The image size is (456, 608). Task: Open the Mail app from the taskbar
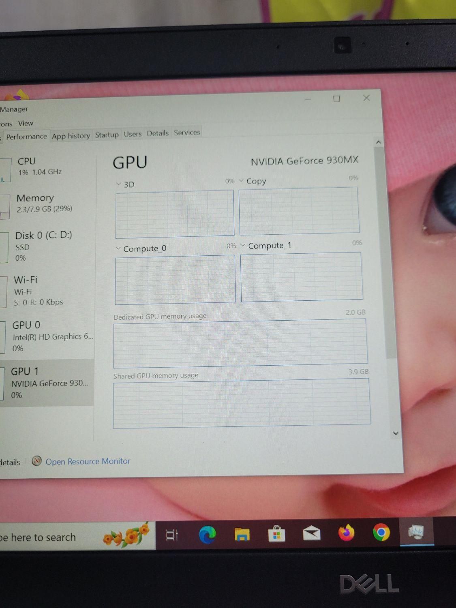(311, 533)
